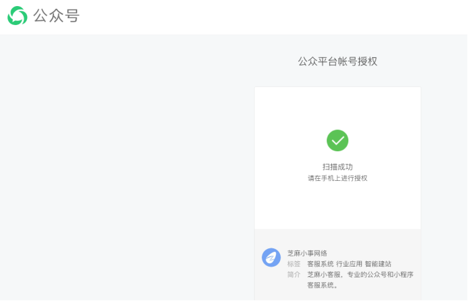
Task: Click the blue feather app avatar icon
Action: click(271, 257)
